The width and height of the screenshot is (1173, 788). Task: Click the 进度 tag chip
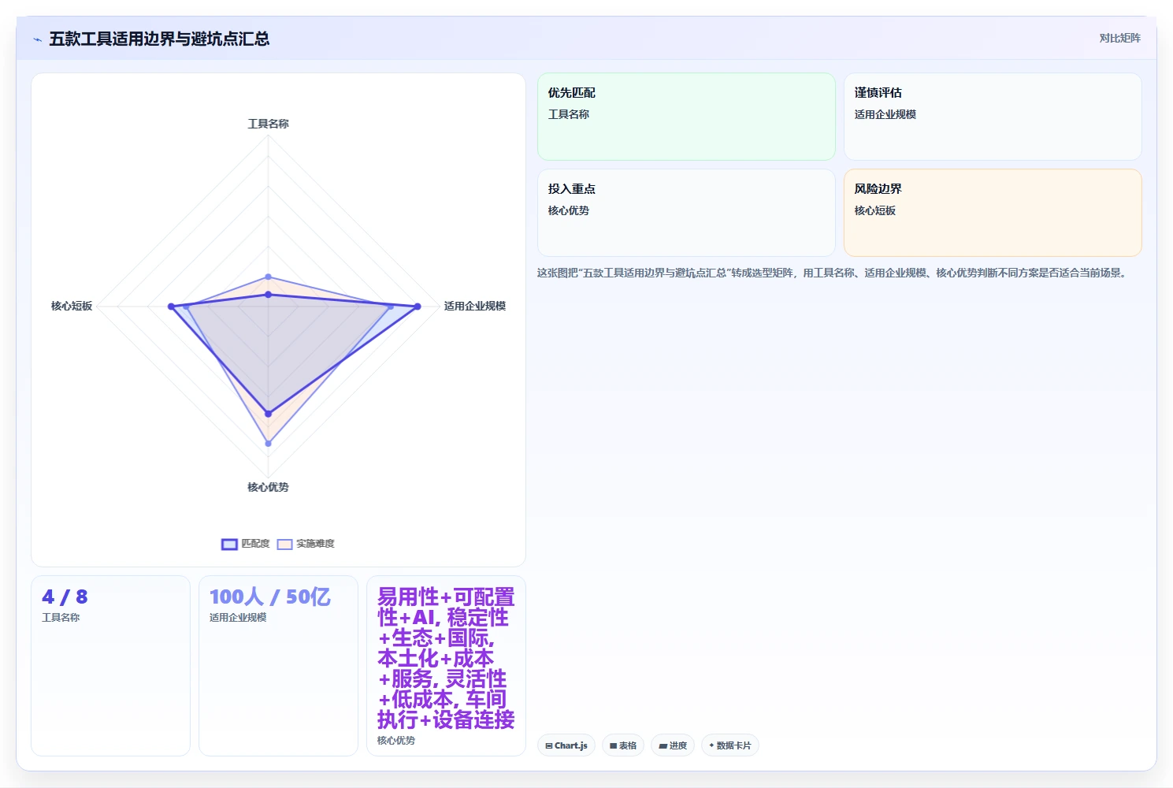coord(673,745)
